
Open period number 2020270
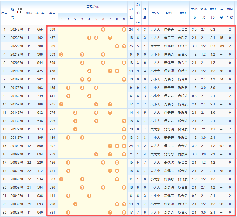click(17, 63)
